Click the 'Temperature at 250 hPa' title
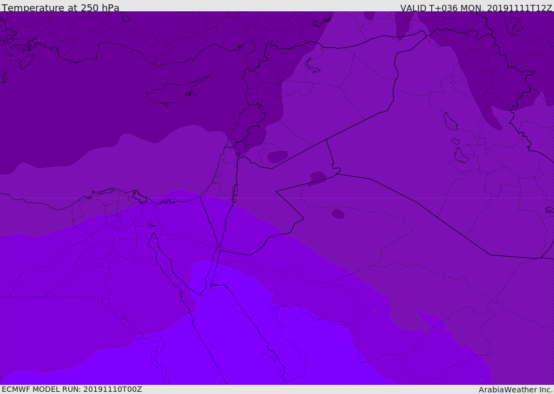The height and width of the screenshot is (394, 554). click(x=61, y=8)
